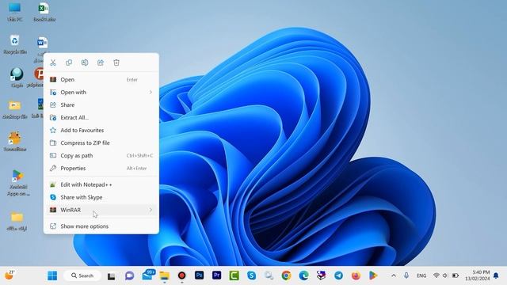The height and width of the screenshot is (285, 507).
Task: Choose Extract All from the context menu
Action: 101,118
